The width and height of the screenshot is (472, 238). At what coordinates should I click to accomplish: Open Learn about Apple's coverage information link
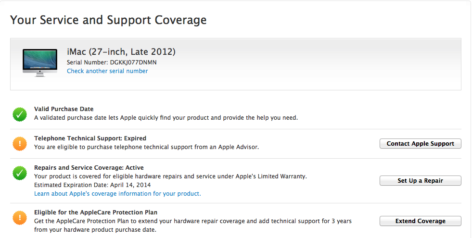[x=117, y=194]
